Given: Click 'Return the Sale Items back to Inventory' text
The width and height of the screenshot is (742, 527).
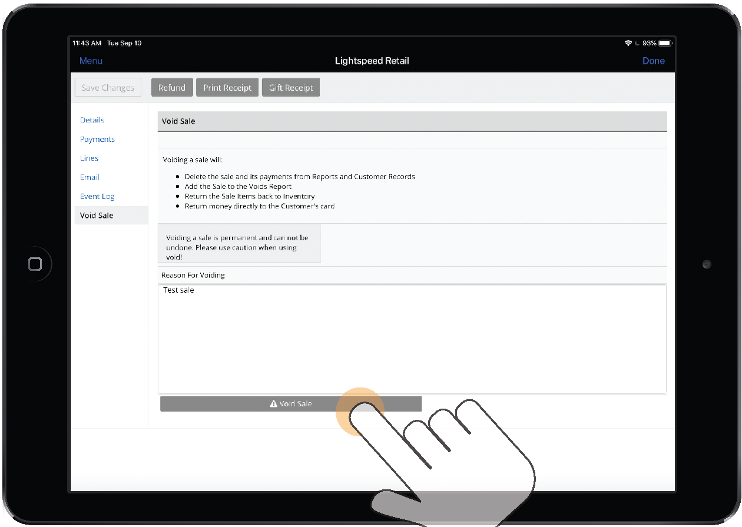Looking at the screenshot, I should pyautogui.click(x=250, y=196).
